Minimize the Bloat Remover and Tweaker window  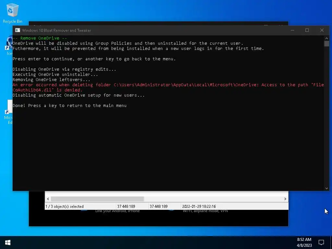[x=292, y=30]
